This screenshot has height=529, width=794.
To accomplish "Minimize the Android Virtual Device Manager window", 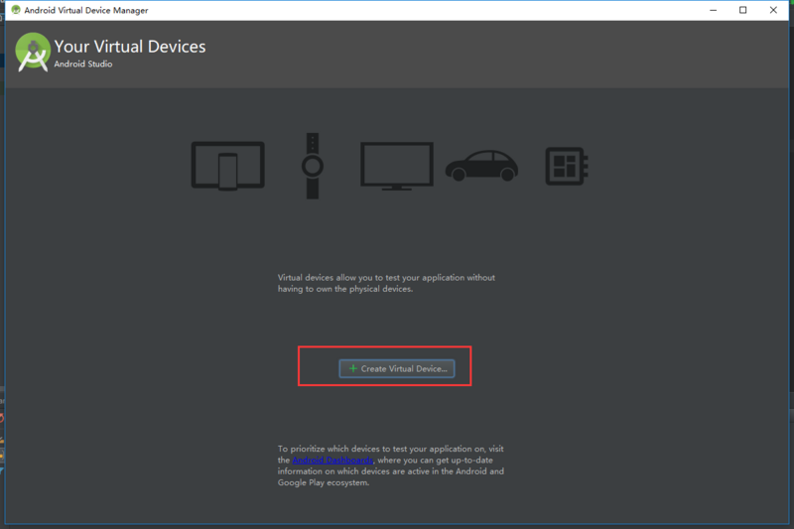I will click(x=713, y=10).
